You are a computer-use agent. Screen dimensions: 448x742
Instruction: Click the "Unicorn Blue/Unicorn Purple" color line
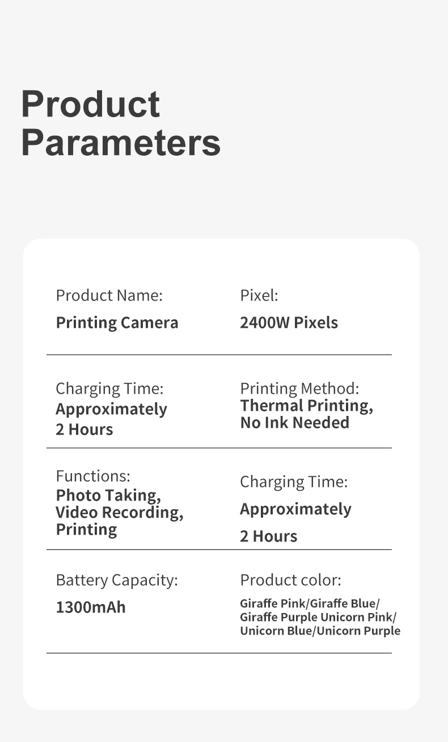(320, 631)
